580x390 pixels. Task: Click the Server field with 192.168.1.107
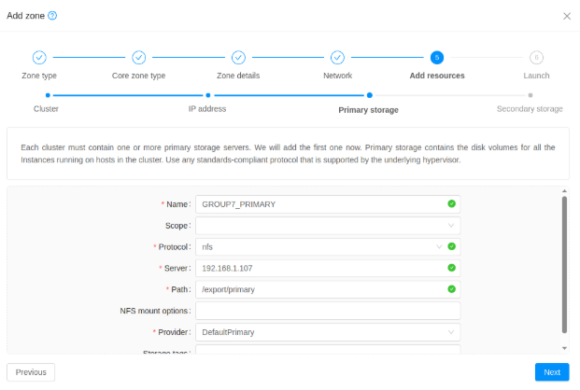click(x=328, y=268)
